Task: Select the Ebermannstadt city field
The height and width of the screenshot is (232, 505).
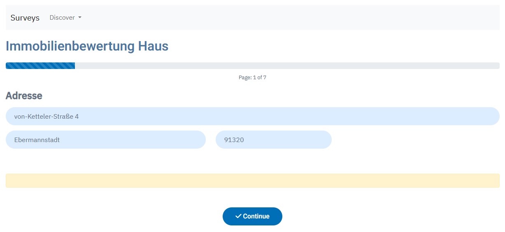Action: 105,140
